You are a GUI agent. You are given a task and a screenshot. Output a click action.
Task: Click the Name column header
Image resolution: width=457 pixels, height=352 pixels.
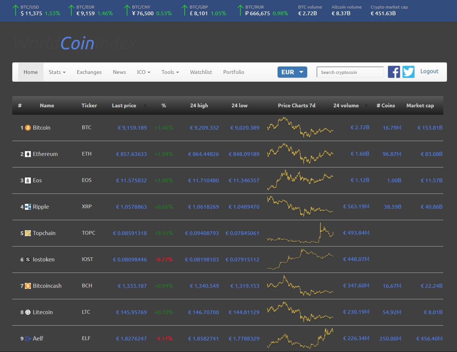tap(47, 105)
